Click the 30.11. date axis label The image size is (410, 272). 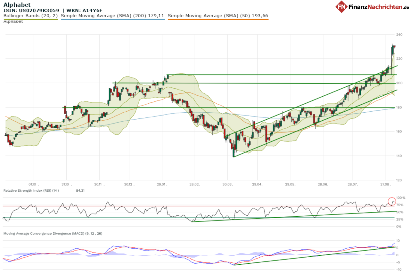[99, 184]
